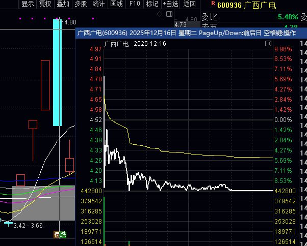The width and height of the screenshot is (307, 246).
Task: Select the 多股 multi-stock view
Action: tap(81, 4)
